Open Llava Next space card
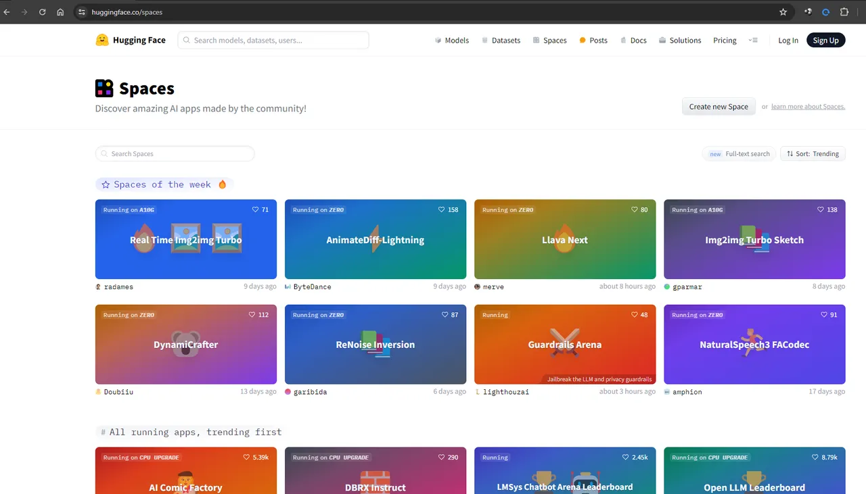 (565, 239)
